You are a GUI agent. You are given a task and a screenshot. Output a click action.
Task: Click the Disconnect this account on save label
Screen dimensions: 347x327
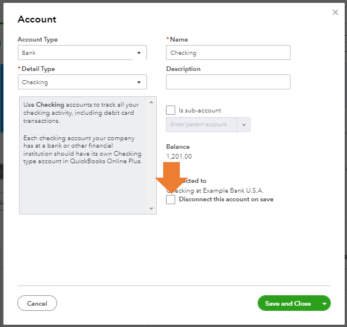pos(226,200)
